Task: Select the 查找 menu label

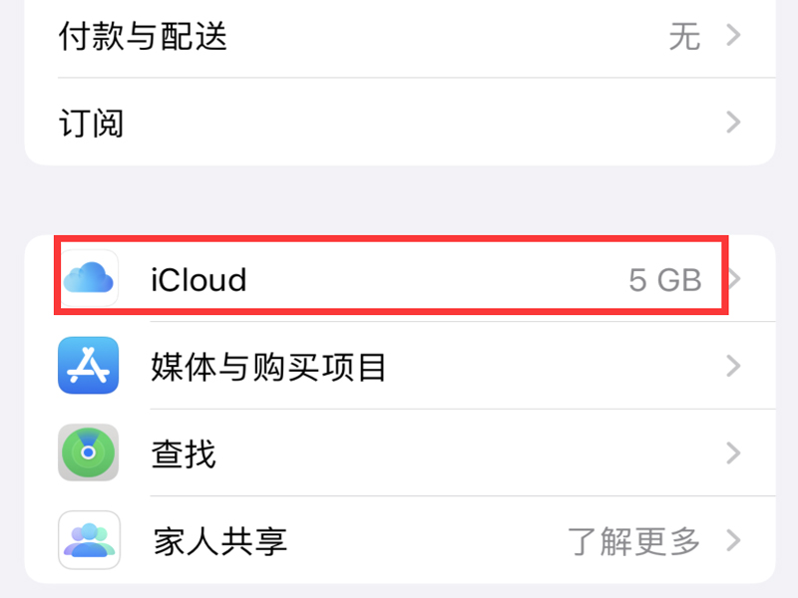Action: pos(184,454)
